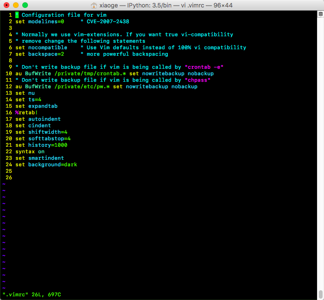Click 'Use Vim defaults instead of 100%' comment
This screenshot has height=300, width=324.
click(x=139, y=47)
